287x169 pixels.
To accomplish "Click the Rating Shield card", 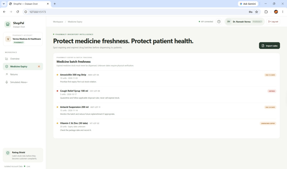I will (x=23, y=155).
